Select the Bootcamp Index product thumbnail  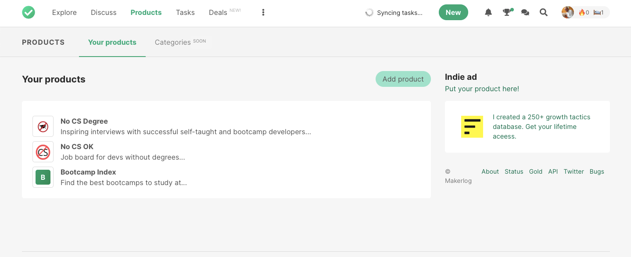coord(43,177)
